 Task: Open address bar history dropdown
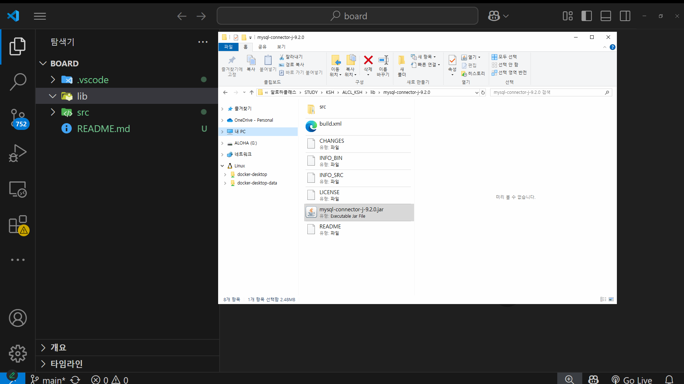pyautogui.click(x=477, y=92)
